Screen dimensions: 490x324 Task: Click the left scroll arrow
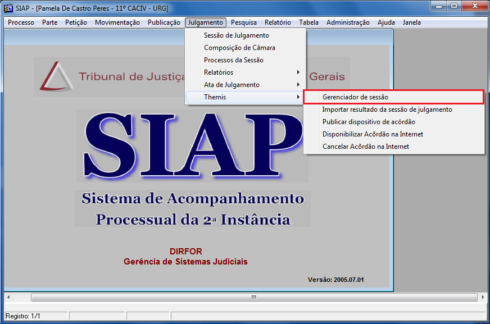click(8, 297)
